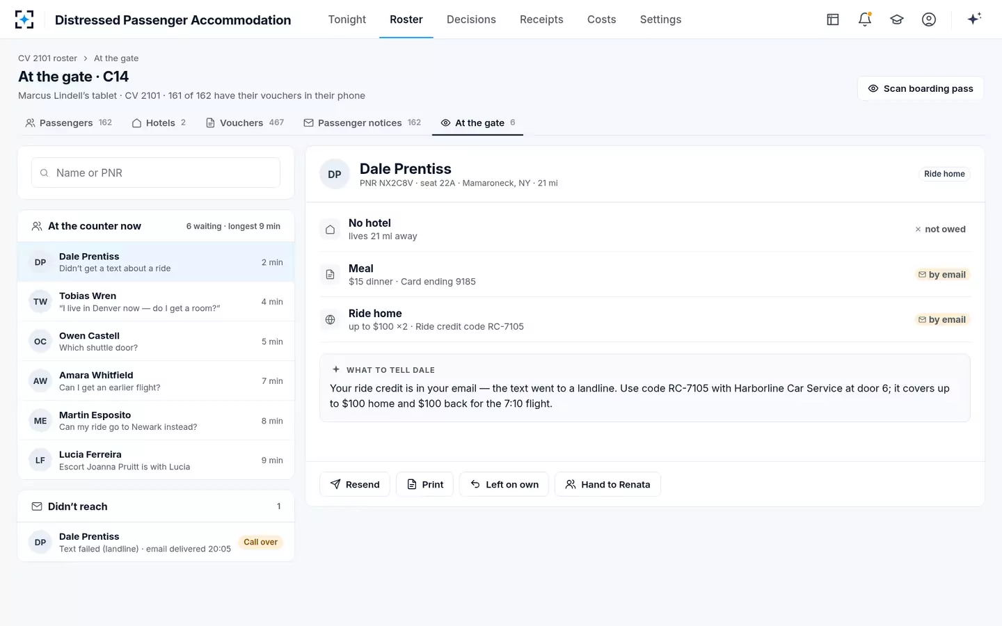Click the house icon beside No hotel

point(331,230)
